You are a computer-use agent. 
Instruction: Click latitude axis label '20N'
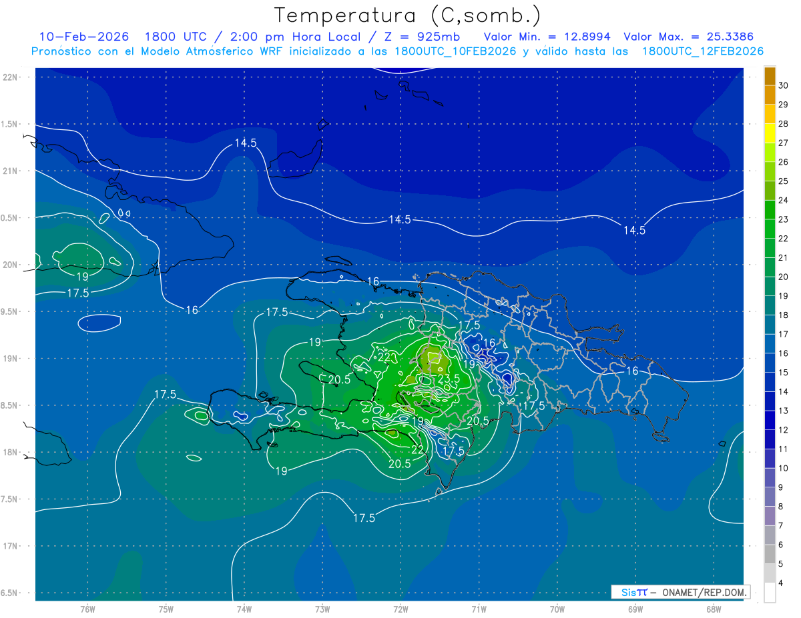tap(10, 265)
